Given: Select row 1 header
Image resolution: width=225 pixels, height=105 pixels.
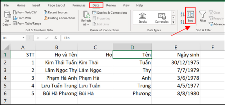Looking at the screenshot, I should [5, 54].
